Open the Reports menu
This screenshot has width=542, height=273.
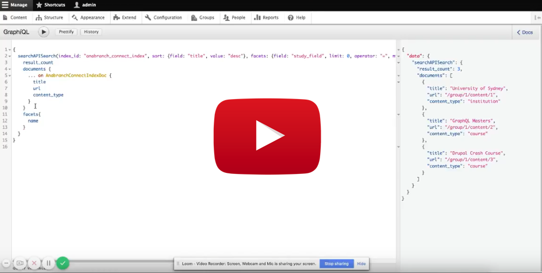(x=266, y=18)
